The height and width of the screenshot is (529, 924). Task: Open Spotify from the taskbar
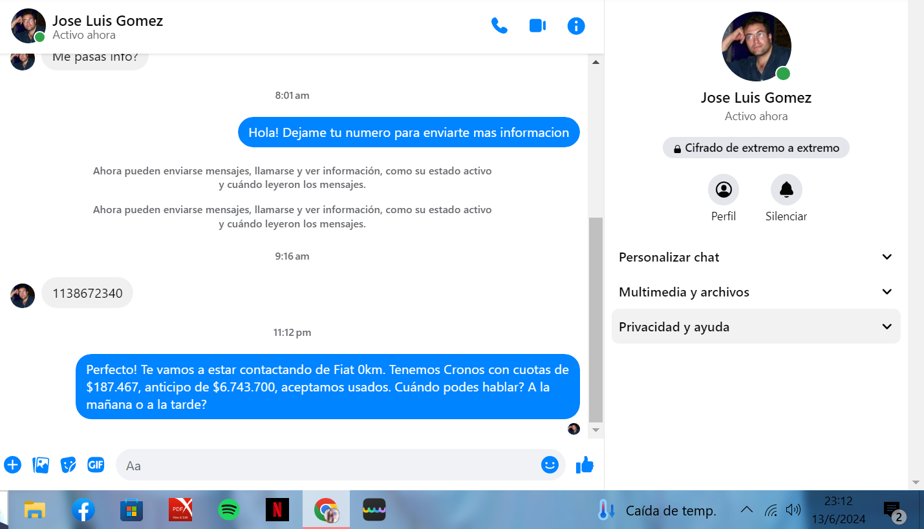229,510
